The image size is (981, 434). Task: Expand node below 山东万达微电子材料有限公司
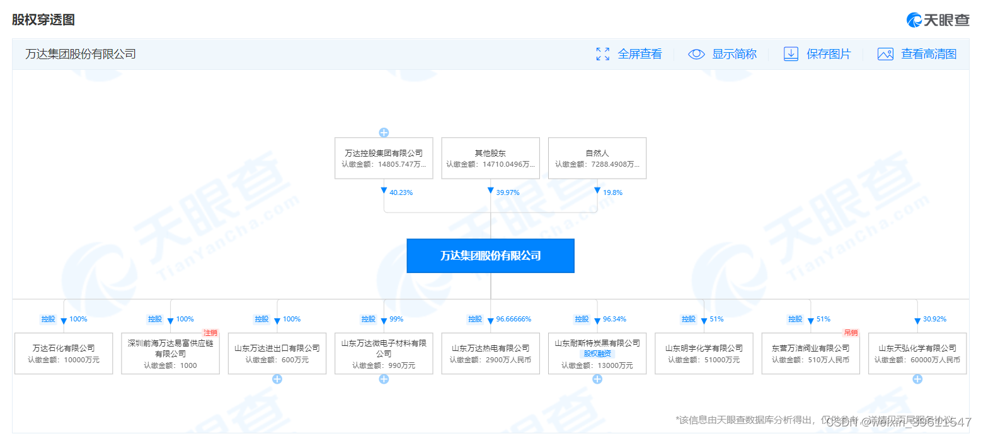pyautogui.click(x=384, y=379)
